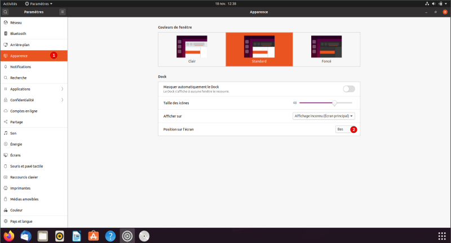Open Ubuntu Software from the dock
Viewport: 451px width, 243px height.
94,236
